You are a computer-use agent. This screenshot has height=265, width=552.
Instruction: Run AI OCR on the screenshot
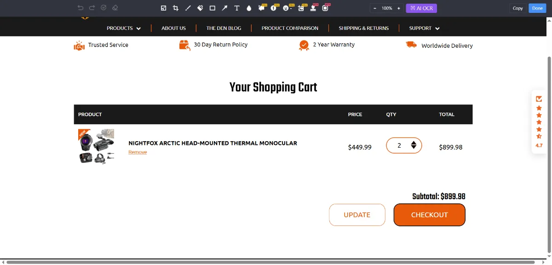(421, 8)
